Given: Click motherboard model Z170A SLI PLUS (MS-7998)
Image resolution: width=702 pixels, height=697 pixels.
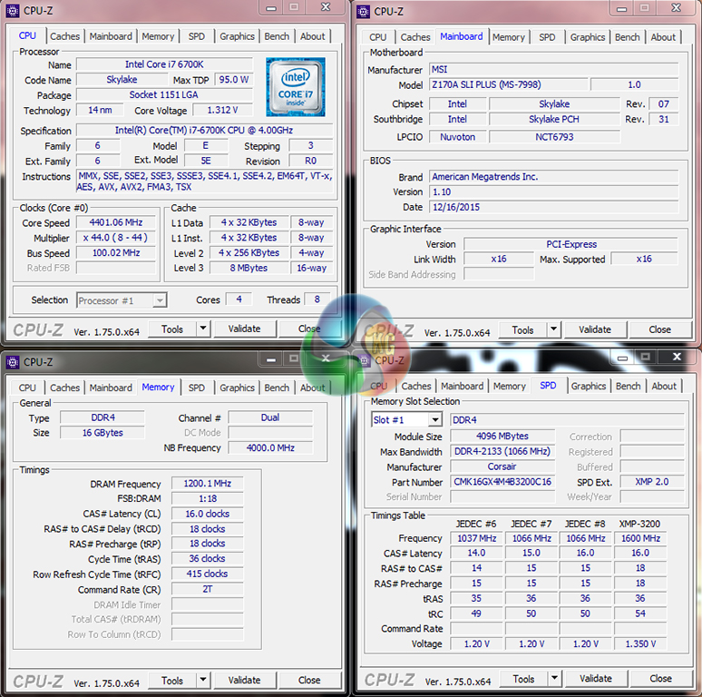Looking at the screenshot, I should (509, 84).
